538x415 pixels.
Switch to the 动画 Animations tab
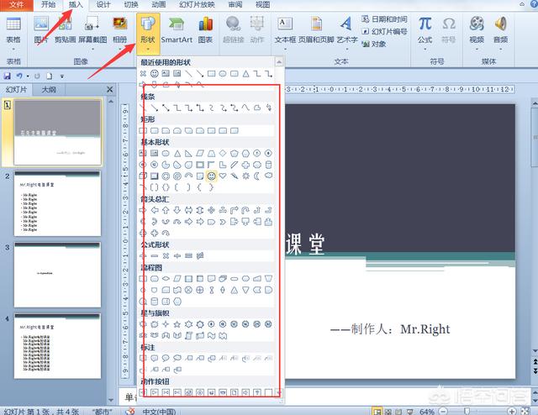(x=158, y=5)
